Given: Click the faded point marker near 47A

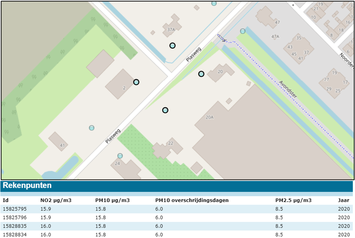Looking at the screenshot, I should 243,31.
